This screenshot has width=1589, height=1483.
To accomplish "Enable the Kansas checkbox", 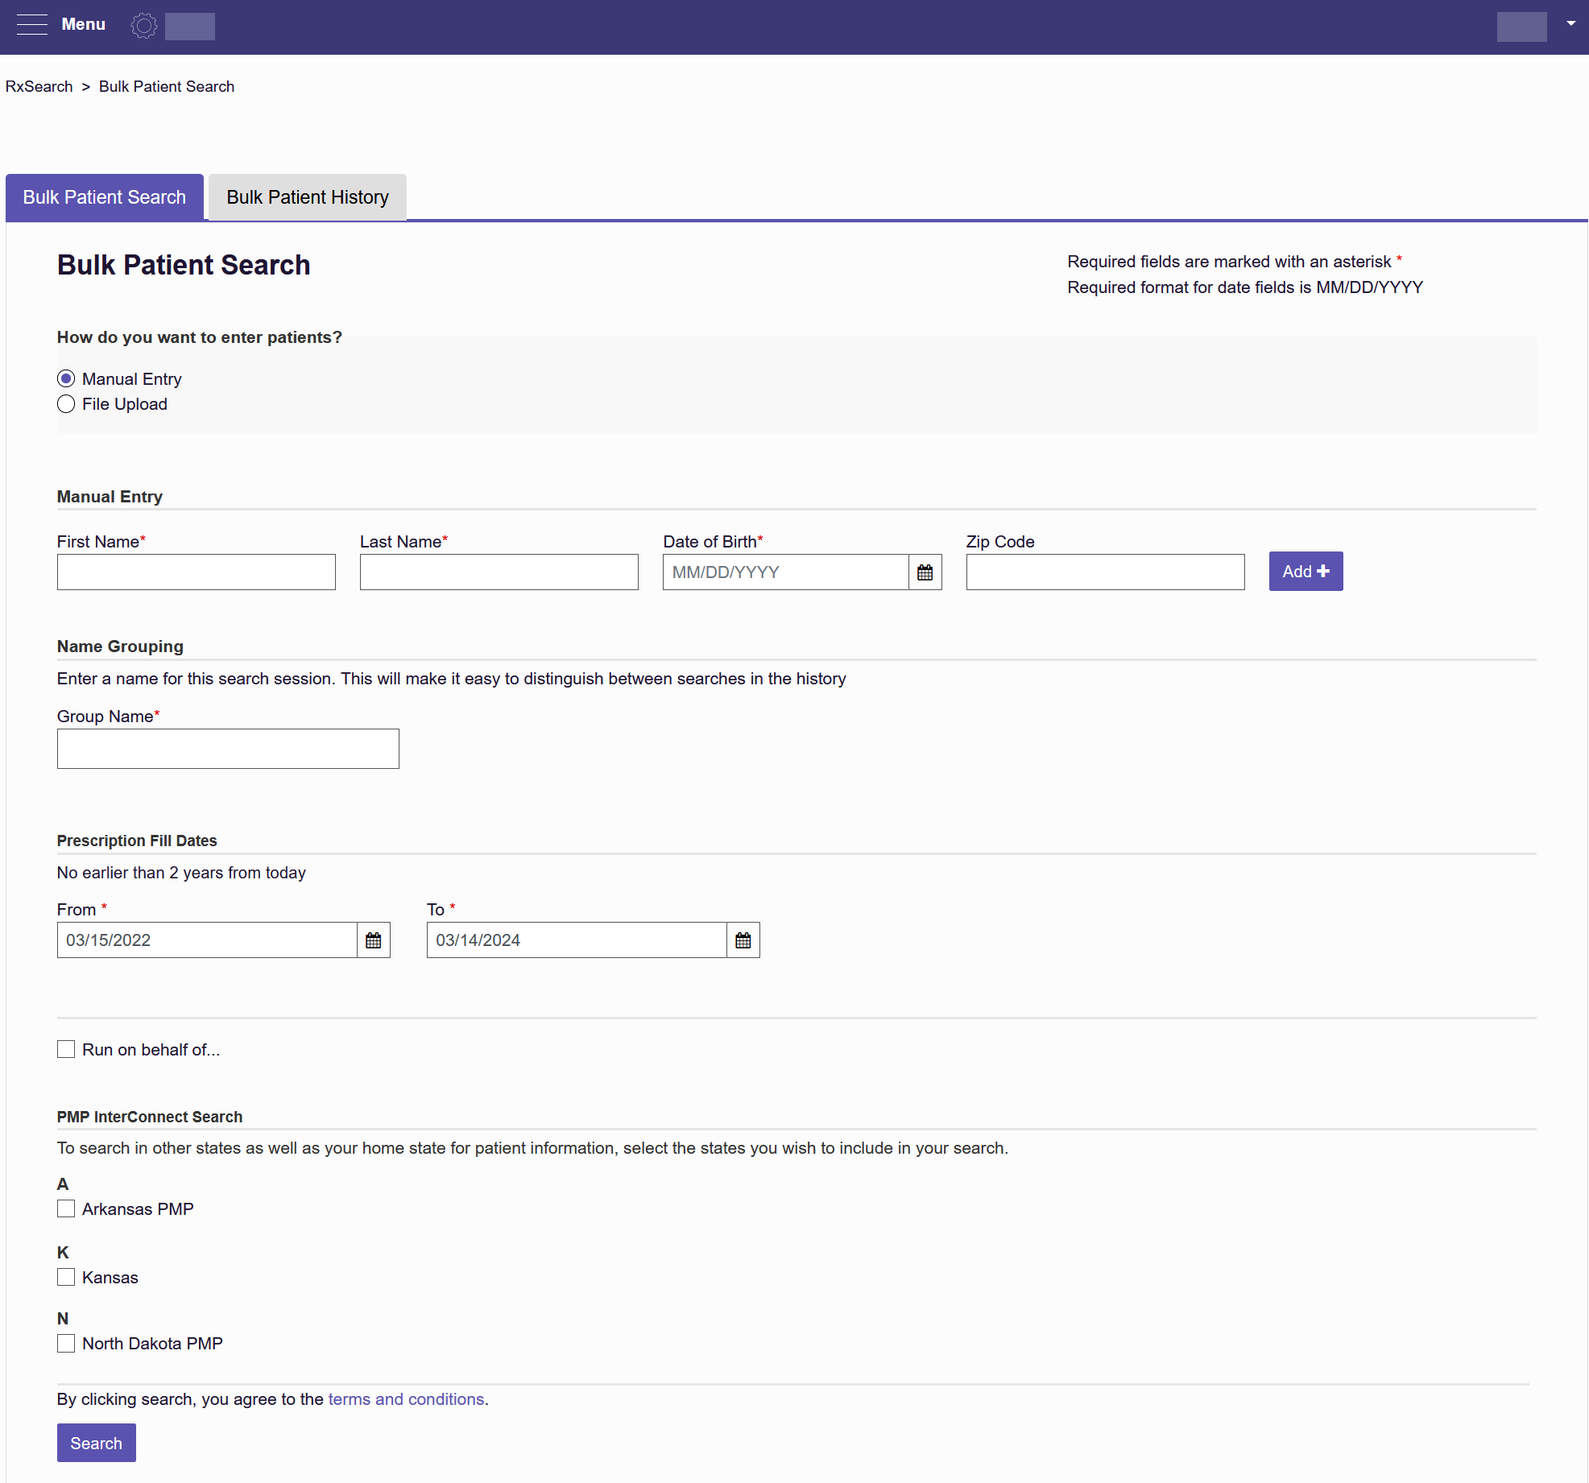I will (x=66, y=1277).
